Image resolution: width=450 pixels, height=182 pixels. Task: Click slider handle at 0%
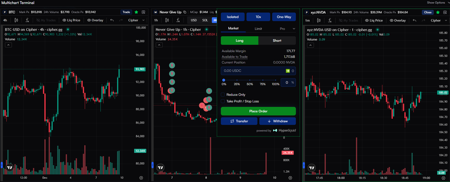pos(224,80)
